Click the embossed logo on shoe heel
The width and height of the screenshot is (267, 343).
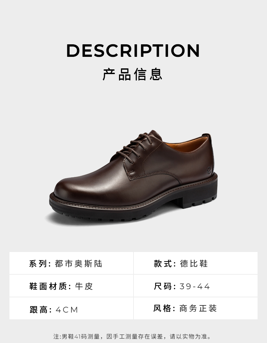209,170
